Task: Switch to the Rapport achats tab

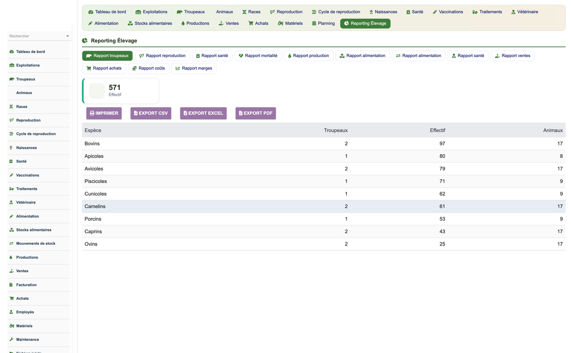Action: [x=104, y=68]
